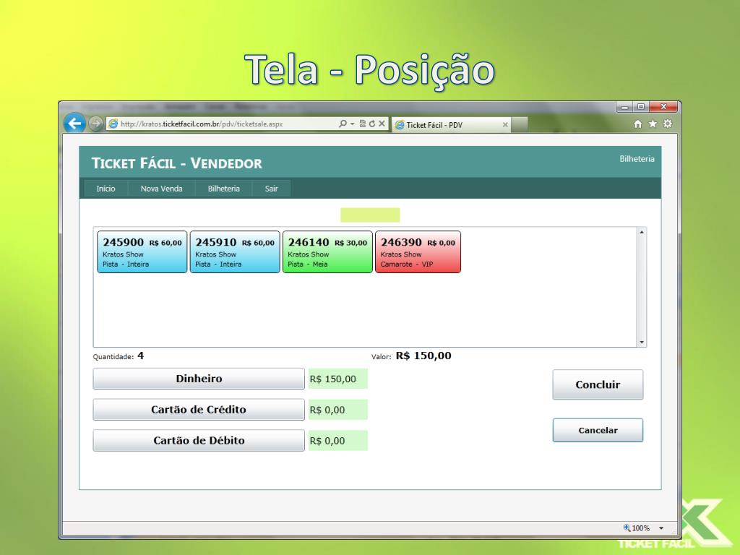
Task: Open the Bilheteria menu item
Action: click(224, 189)
